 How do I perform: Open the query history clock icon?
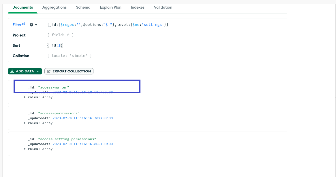pos(31,24)
